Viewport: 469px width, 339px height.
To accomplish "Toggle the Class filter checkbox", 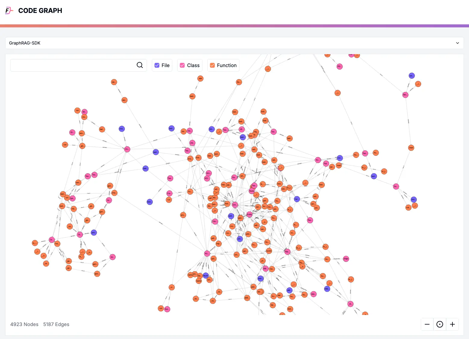I will click(x=182, y=65).
